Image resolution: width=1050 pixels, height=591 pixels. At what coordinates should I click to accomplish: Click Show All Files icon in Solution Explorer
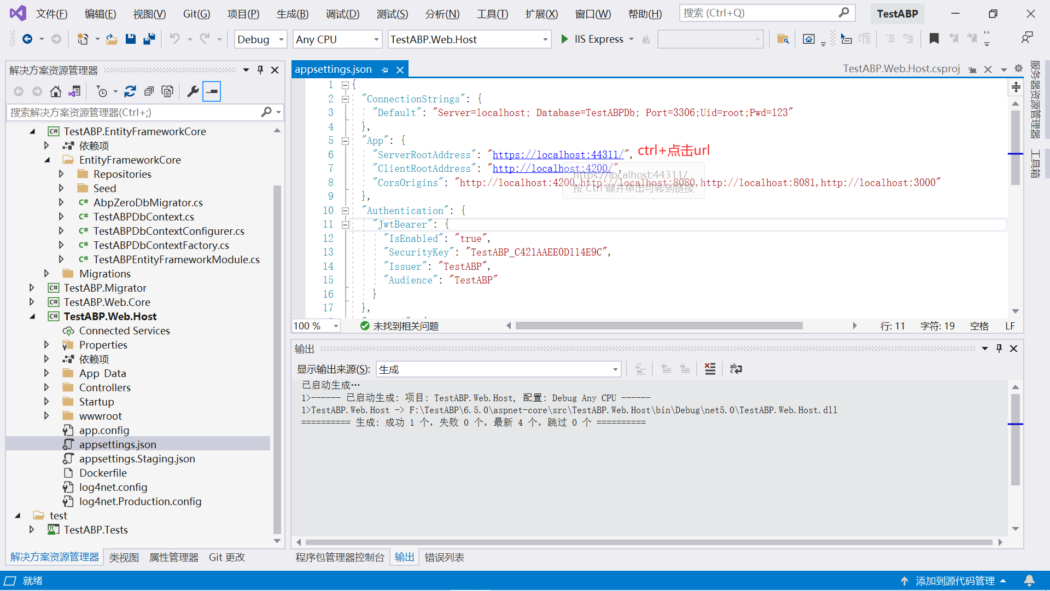coord(167,91)
